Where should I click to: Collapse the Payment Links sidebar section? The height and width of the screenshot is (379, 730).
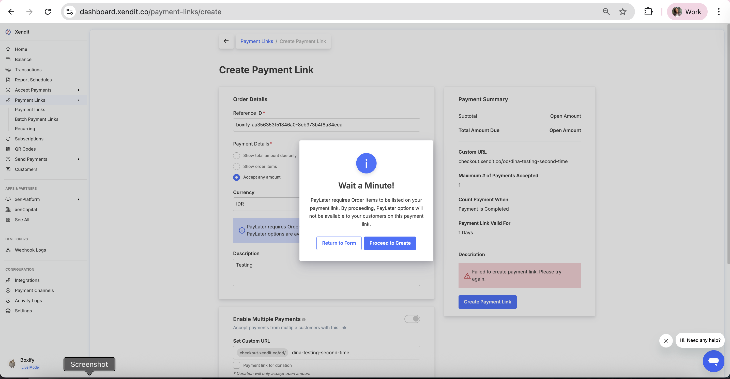(79, 100)
